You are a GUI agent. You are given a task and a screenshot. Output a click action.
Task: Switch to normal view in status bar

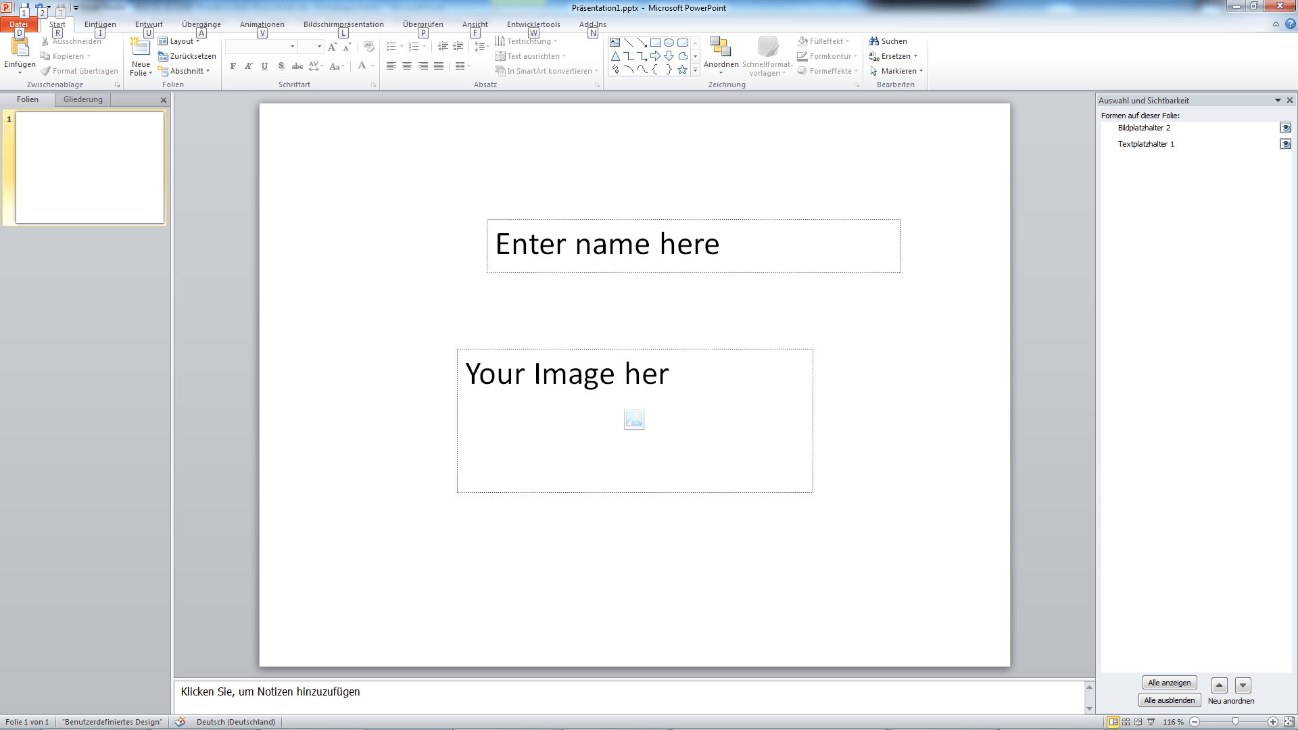1113,722
